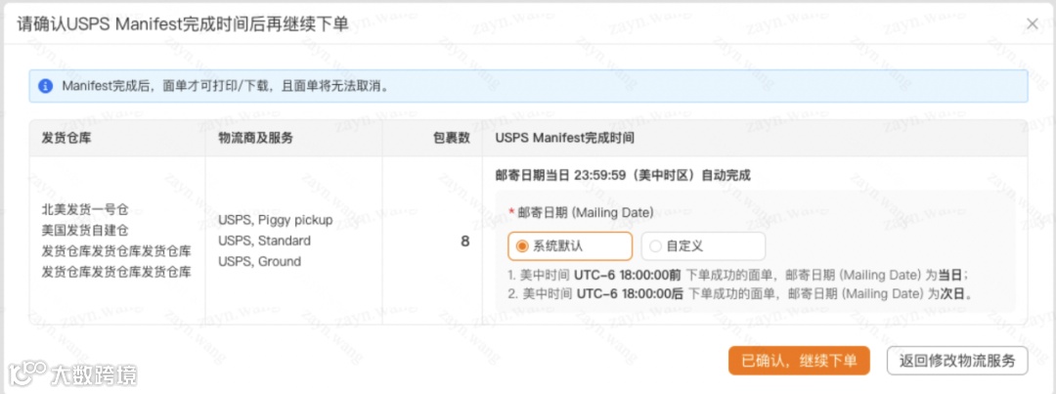Click service USPS, Standard
The height and width of the screenshot is (394, 1056).
click(265, 241)
